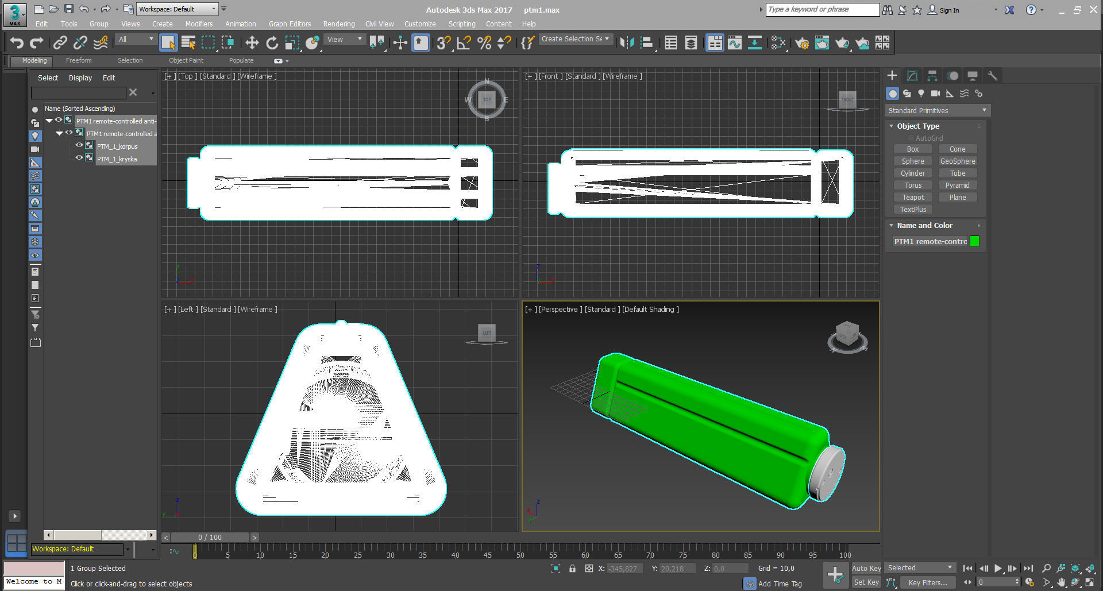Open the Modify panel tab icon
This screenshot has height=591, width=1103.
pos(912,76)
